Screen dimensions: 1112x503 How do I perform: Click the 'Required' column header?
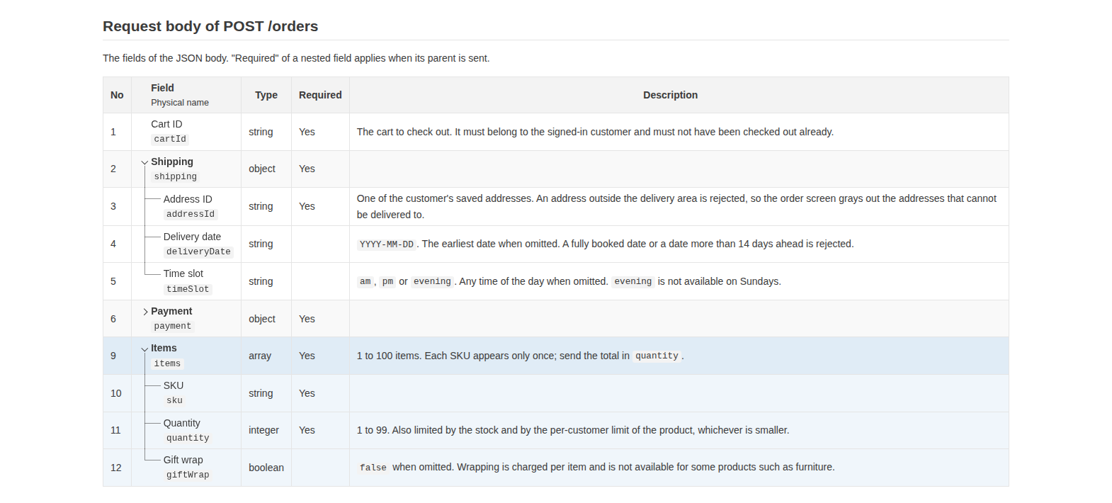click(x=320, y=95)
